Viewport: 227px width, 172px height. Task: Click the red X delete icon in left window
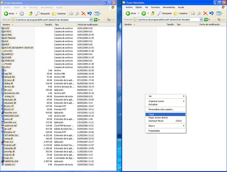(83, 13)
